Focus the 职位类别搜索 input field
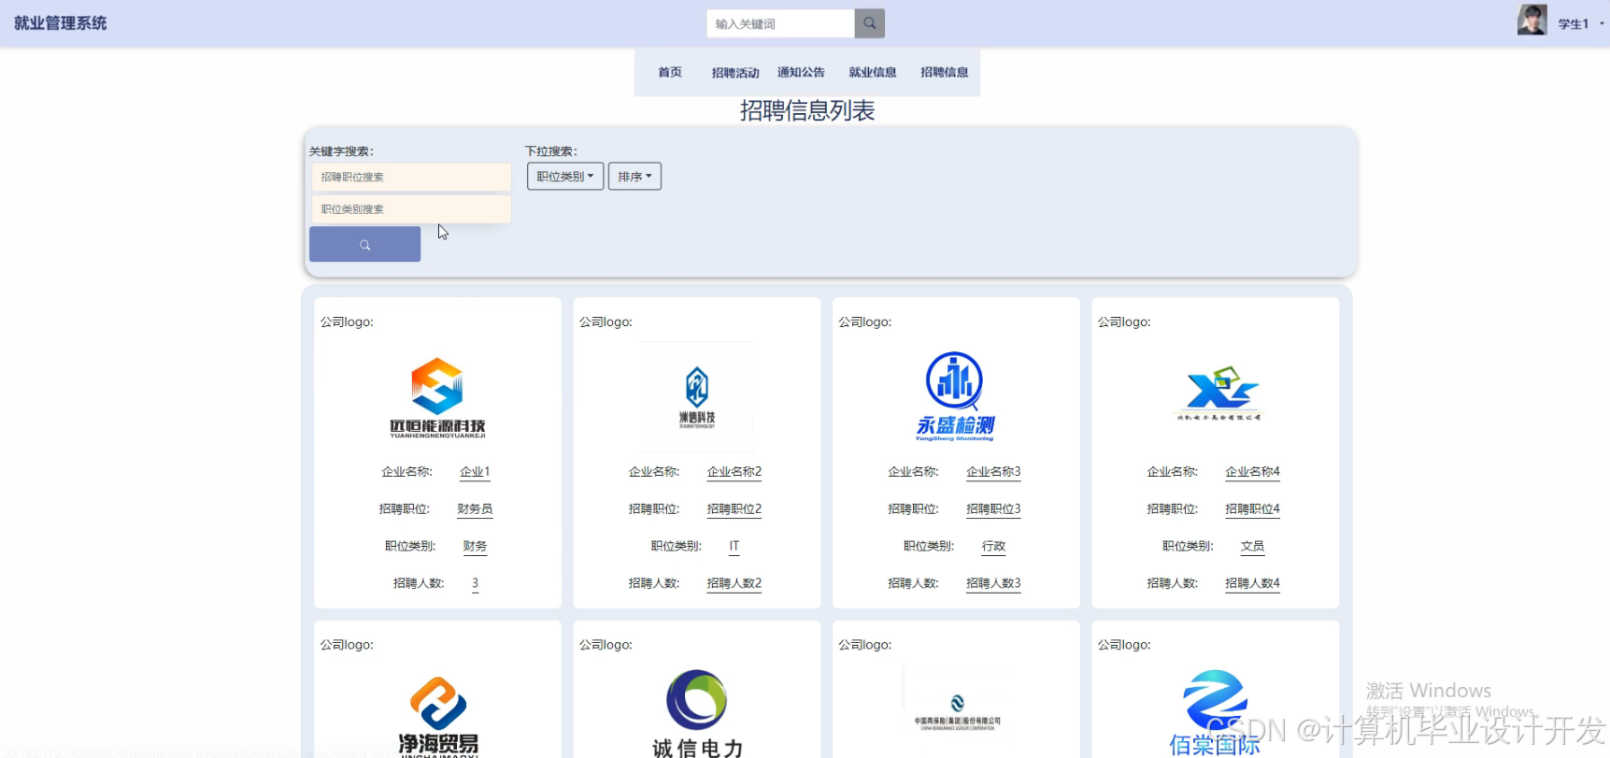The image size is (1610, 758). click(x=411, y=209)
